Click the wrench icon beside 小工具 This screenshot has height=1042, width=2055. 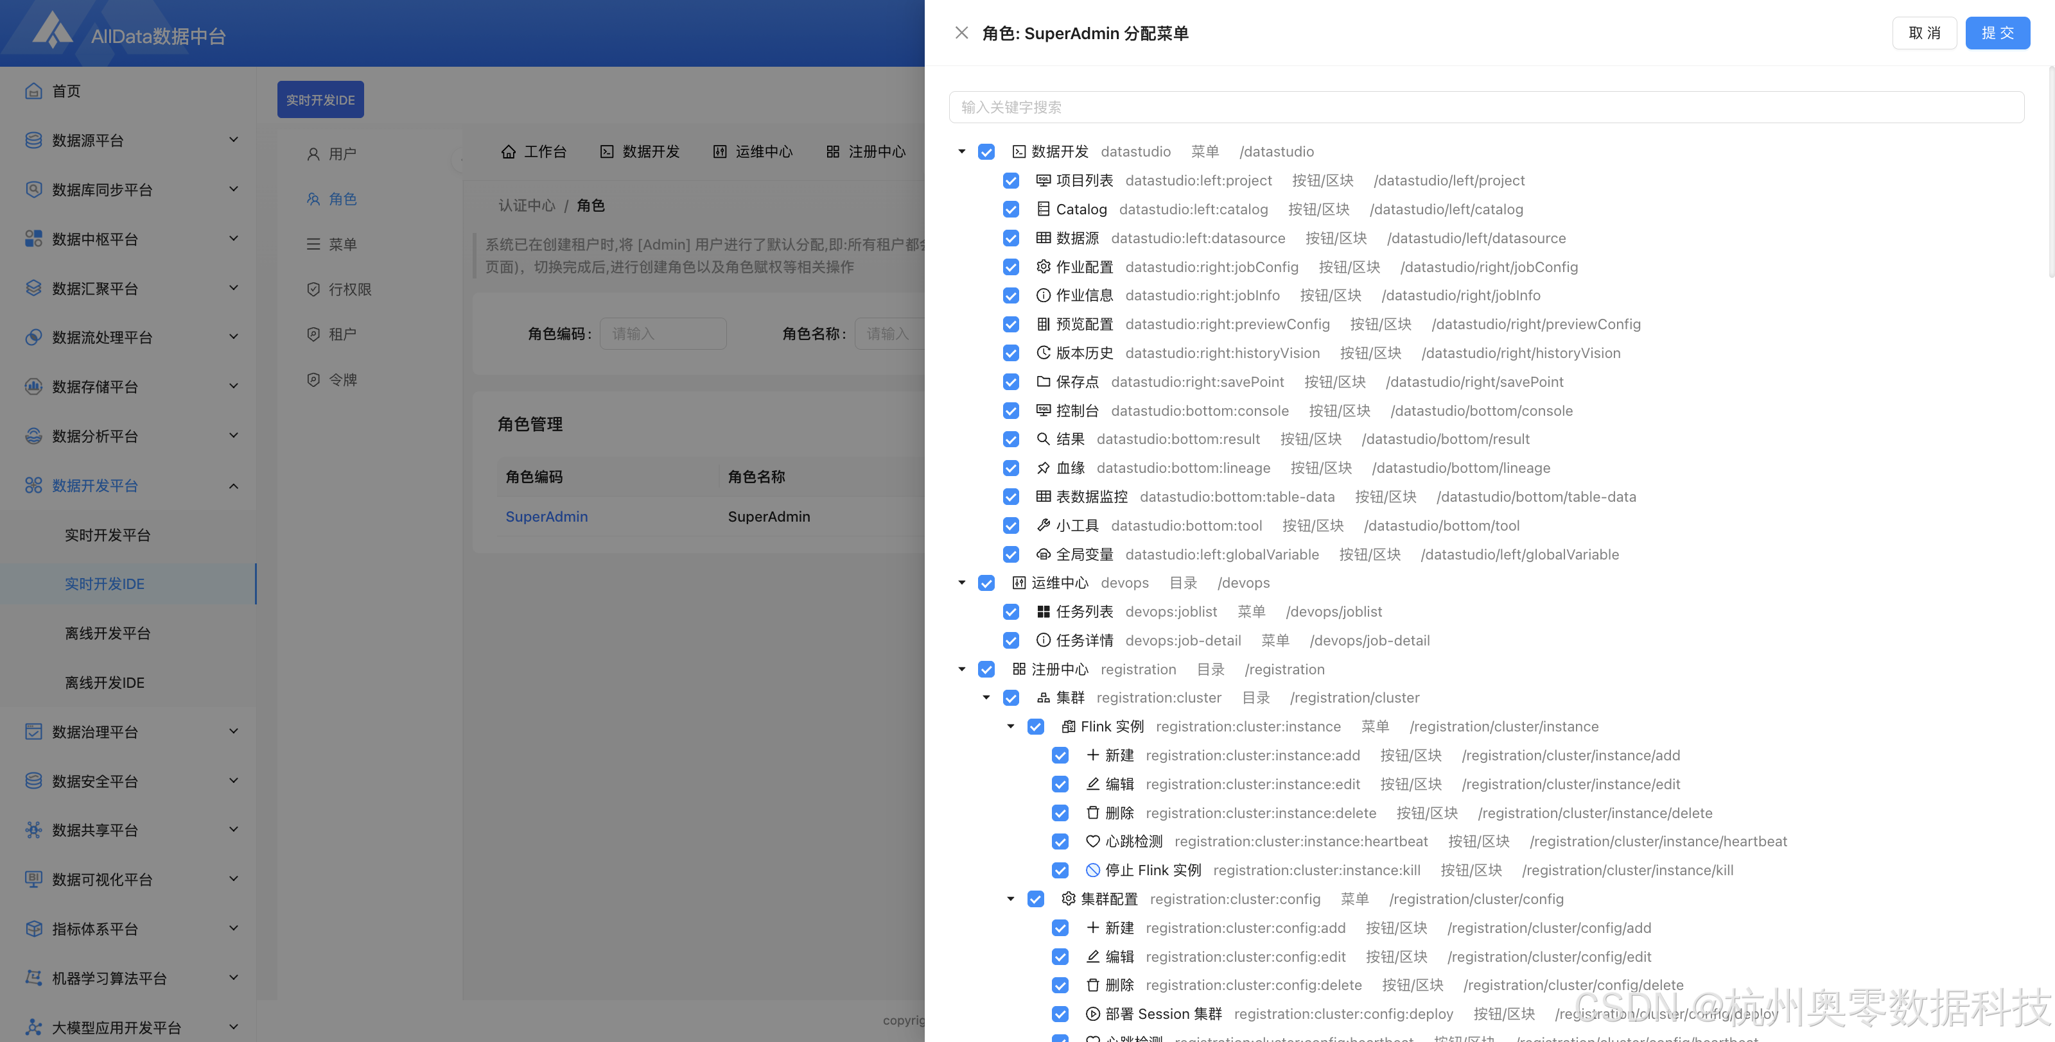point(1043,525)
